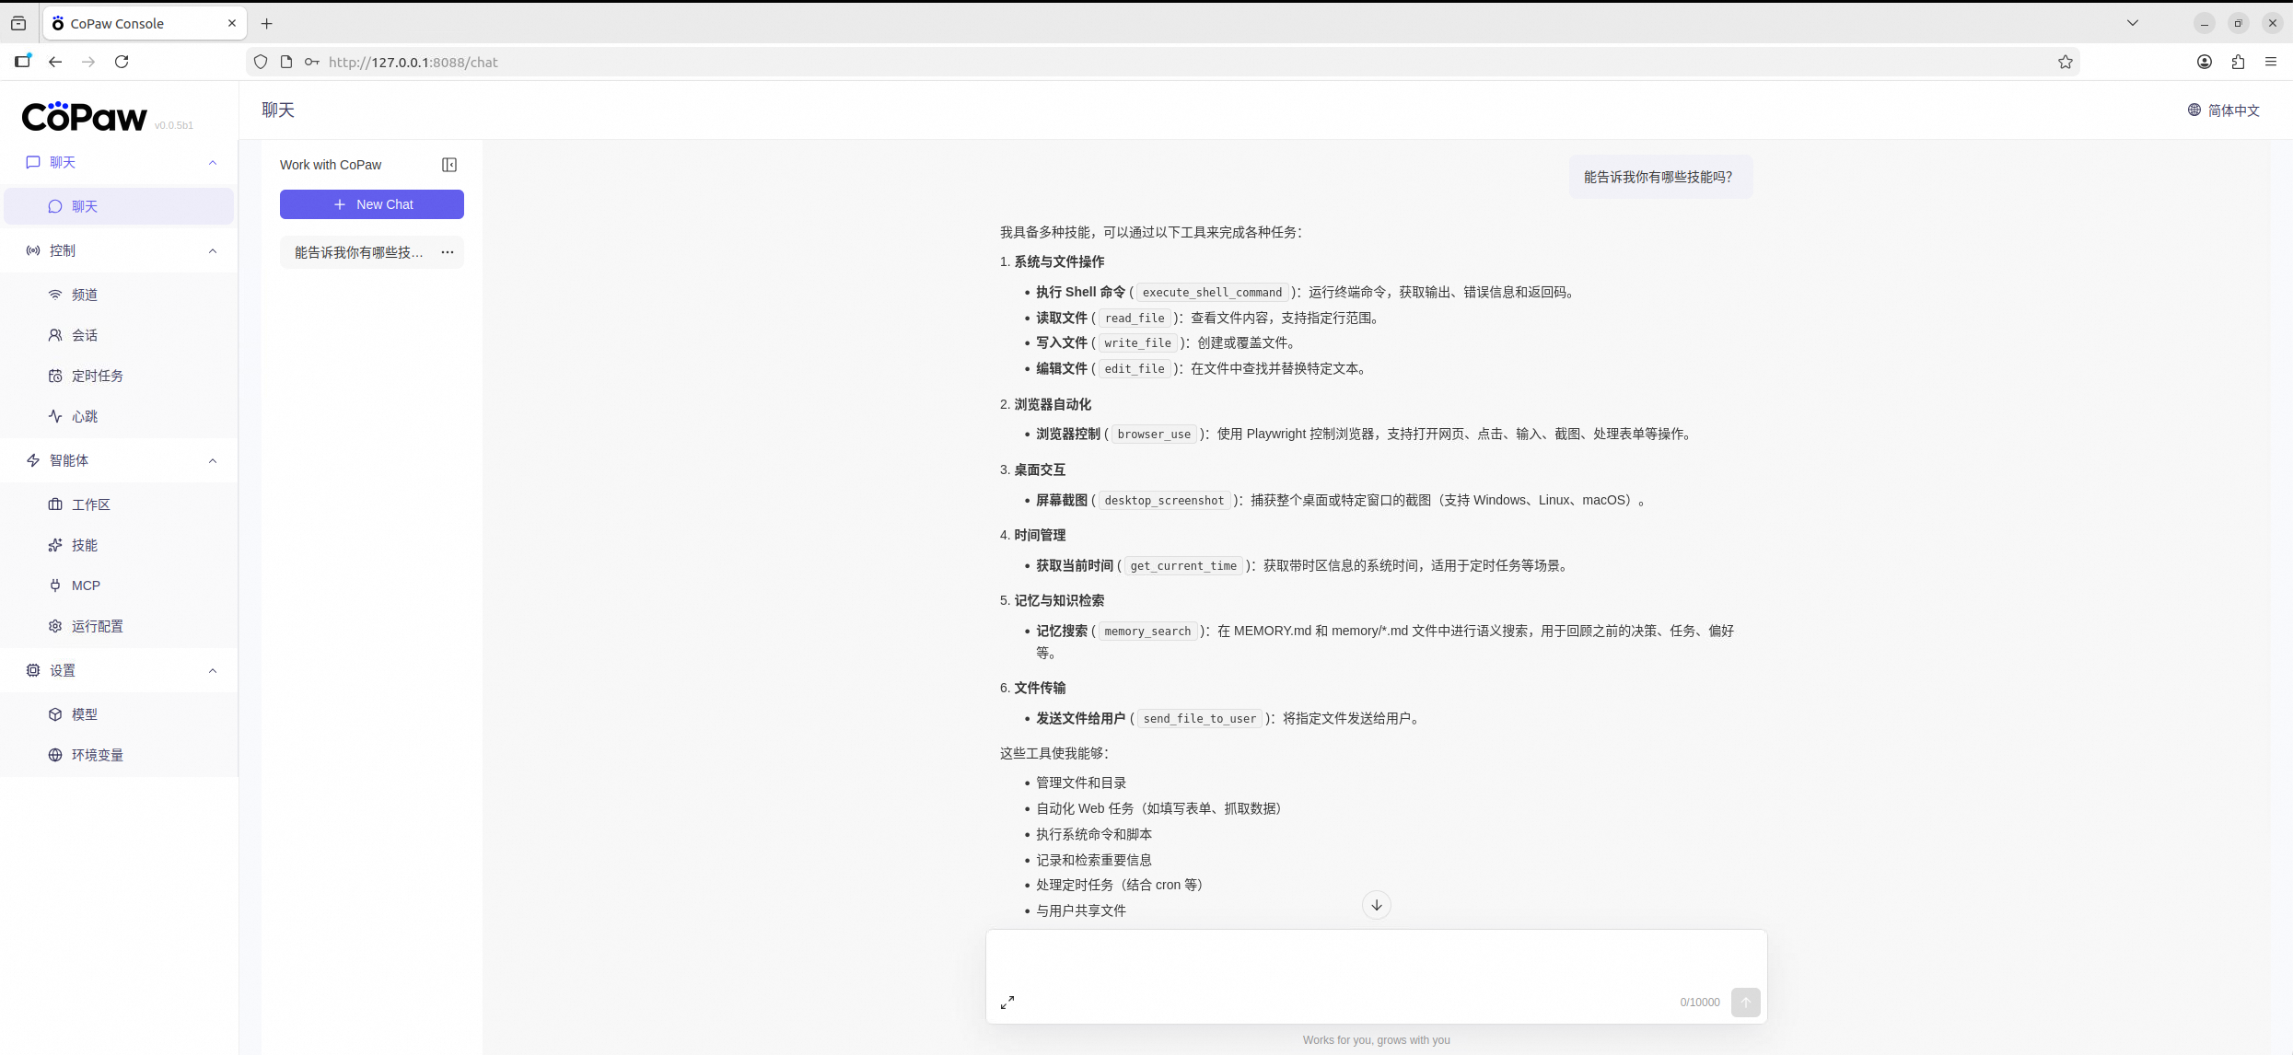
Task: Open options menu for the saved chat
Action: click(448, 252)
